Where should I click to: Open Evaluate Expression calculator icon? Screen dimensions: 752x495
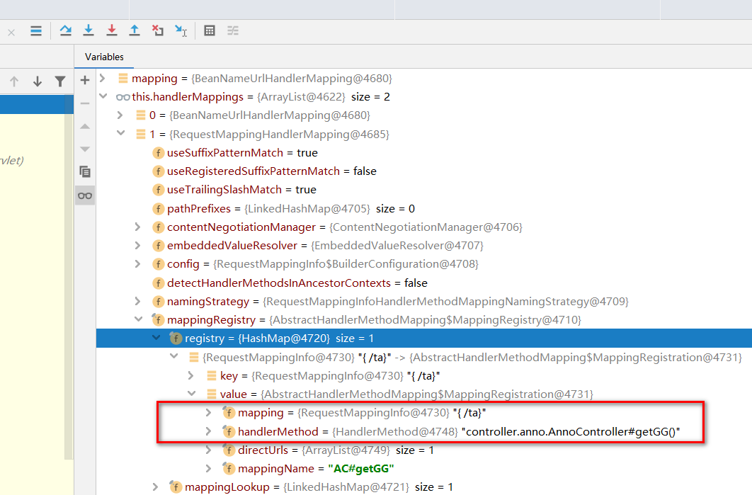(210, 30)
